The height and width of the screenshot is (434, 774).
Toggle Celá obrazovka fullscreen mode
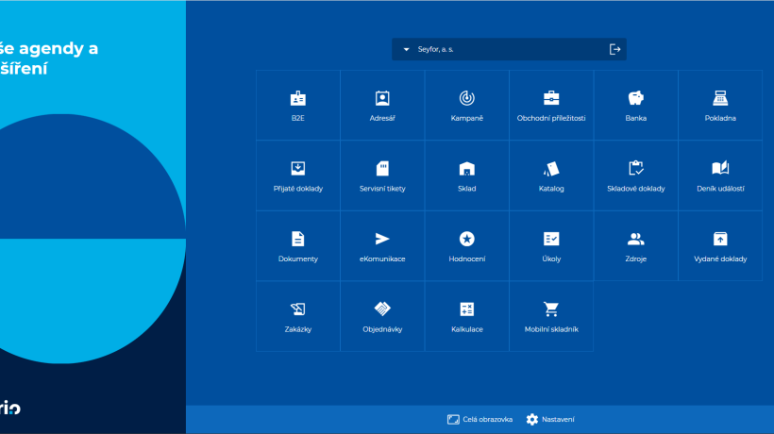[480, 420]
